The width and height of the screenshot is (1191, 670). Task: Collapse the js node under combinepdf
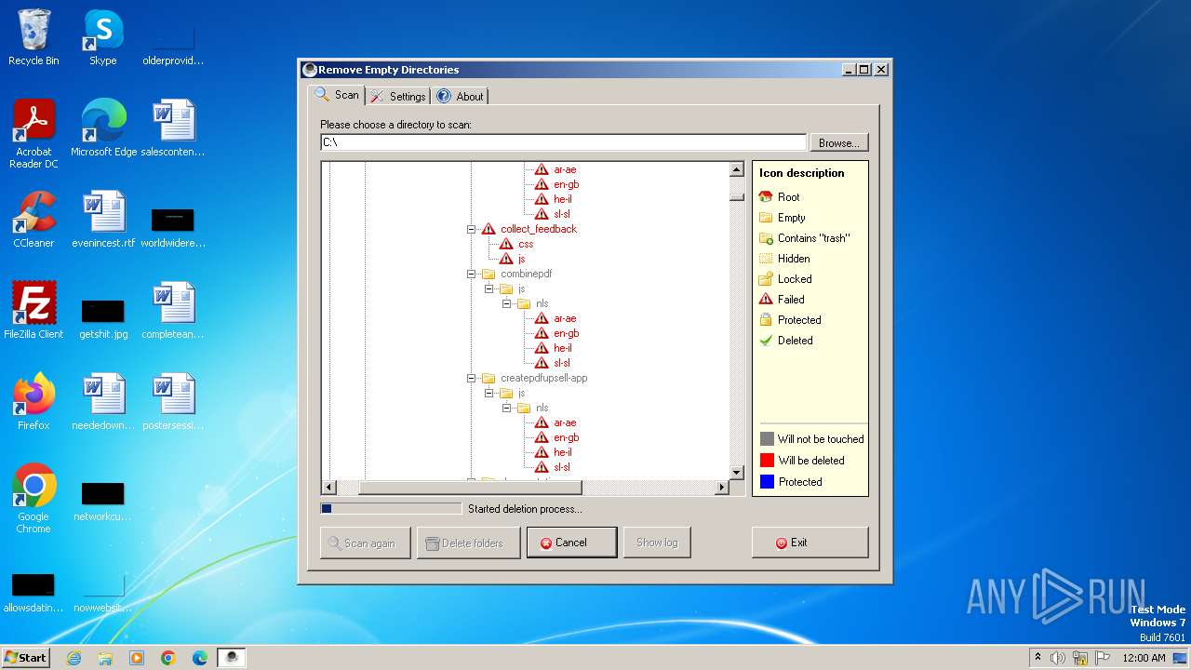[x=488, y=288]
